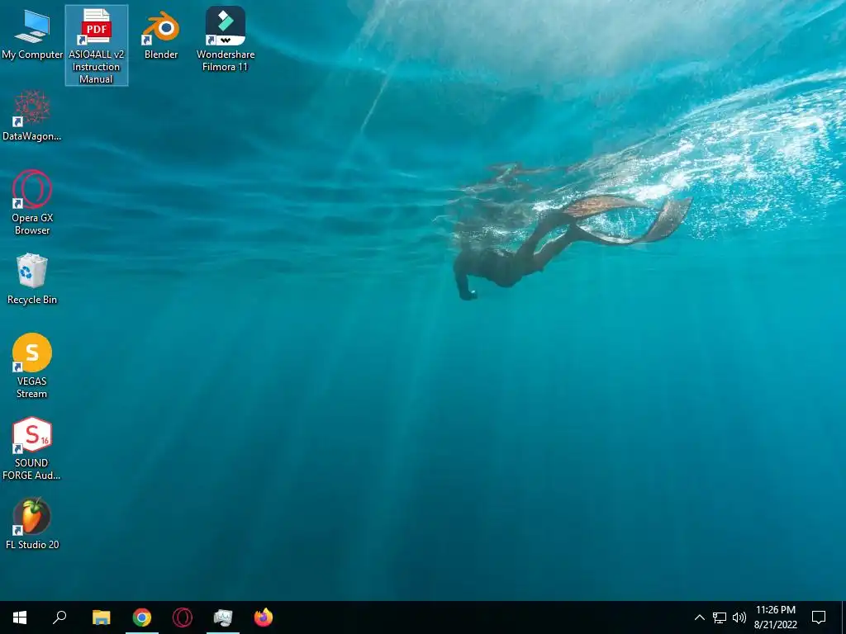
Task: Select the Blender desktop shortcut
Action: 161,33
